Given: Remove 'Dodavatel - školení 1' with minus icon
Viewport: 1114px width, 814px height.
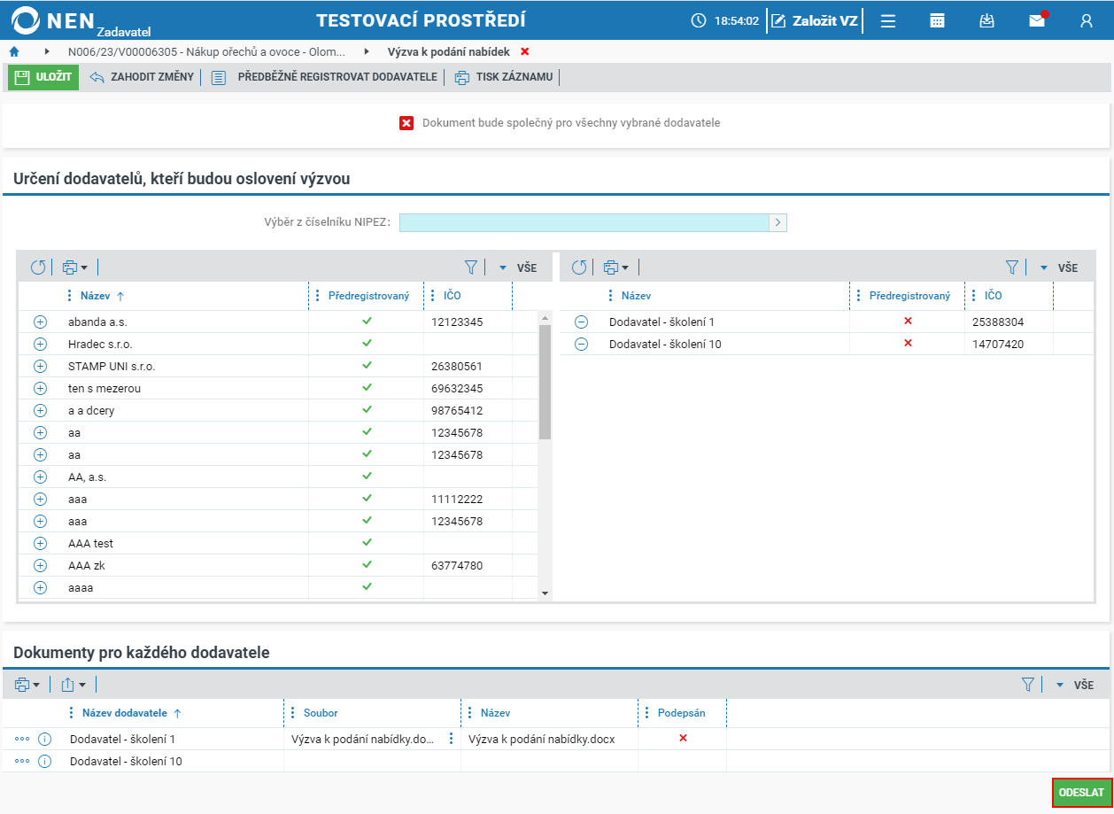Looking at the screenshot, I should (581, 322).
